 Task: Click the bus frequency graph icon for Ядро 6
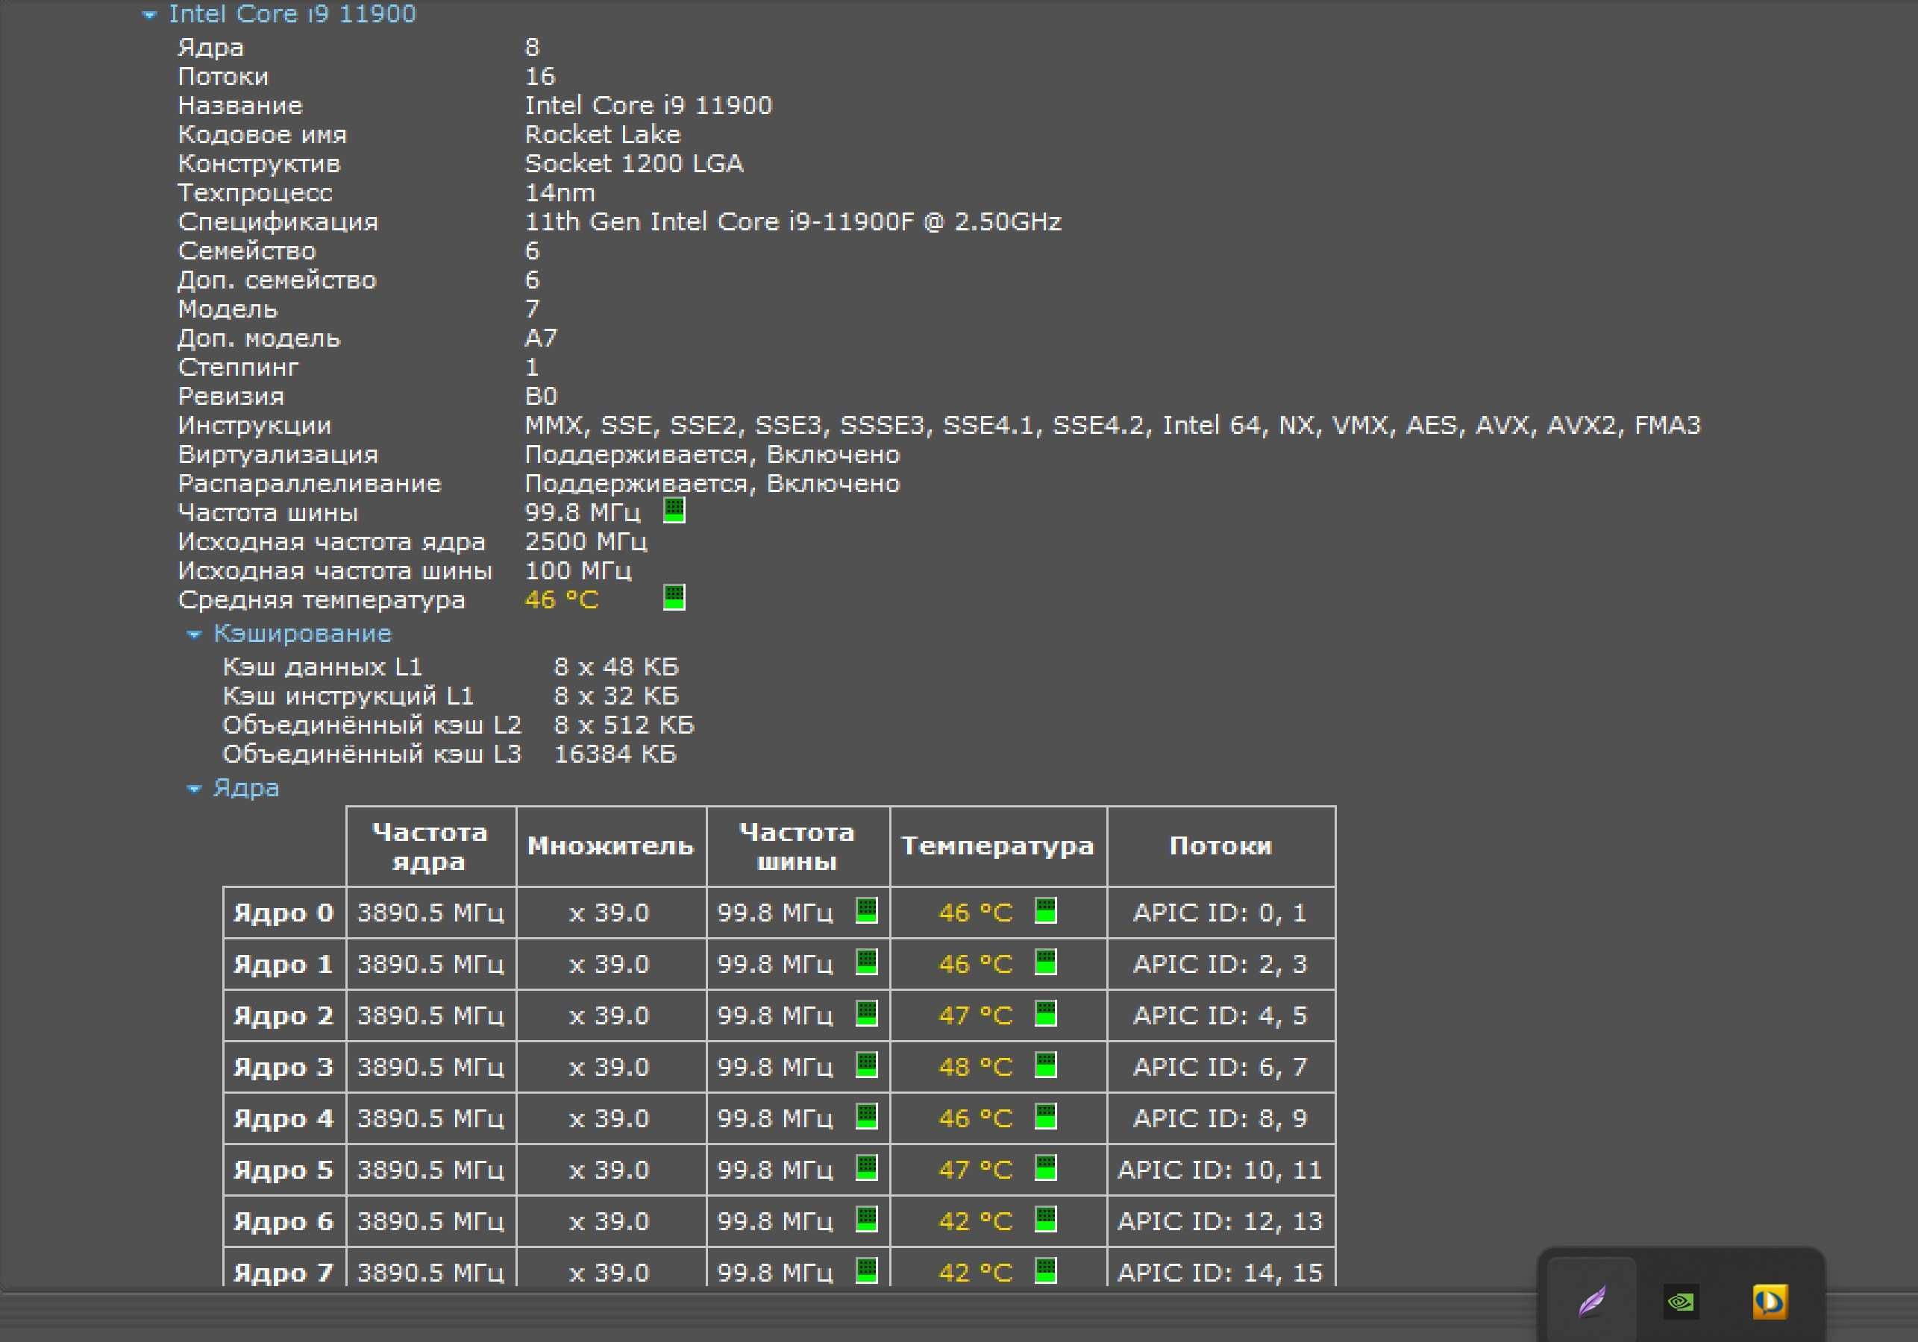(x=867, y=1219)
